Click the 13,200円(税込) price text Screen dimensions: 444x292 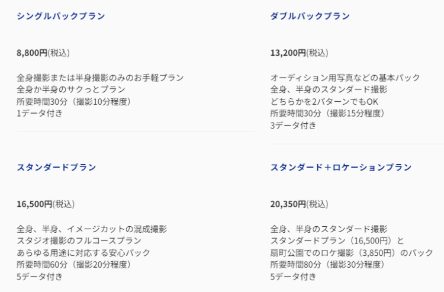click(x=300, y=53)
